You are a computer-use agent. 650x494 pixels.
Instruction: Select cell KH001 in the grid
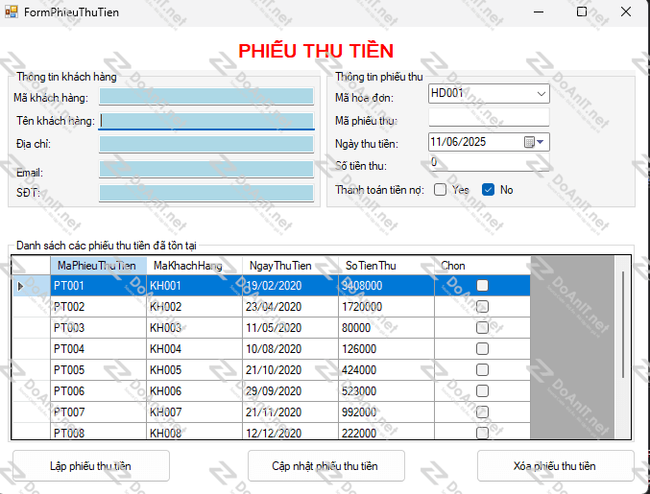click(x=194, y=285)
